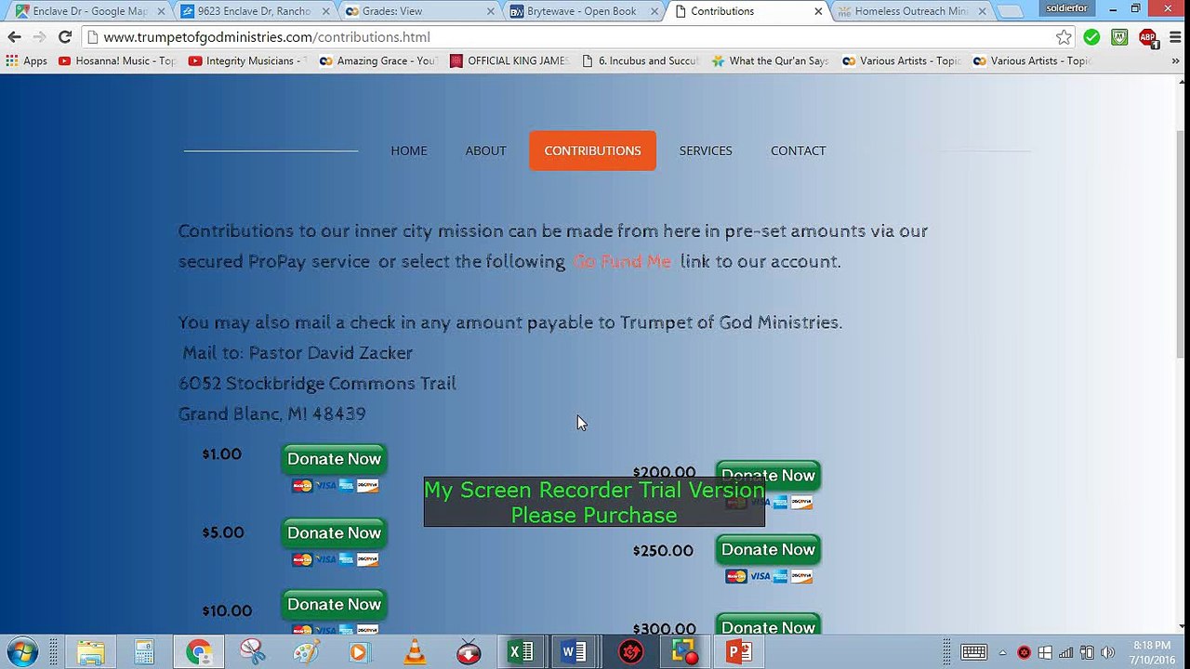Open the soldierfor profile button
Viewport: 1190px width, 669px height.
coord(1066,8)
